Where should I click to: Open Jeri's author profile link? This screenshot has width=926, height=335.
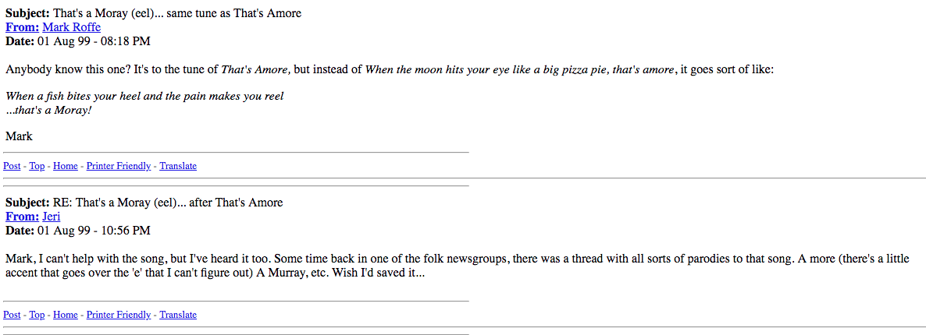(51, 217)
